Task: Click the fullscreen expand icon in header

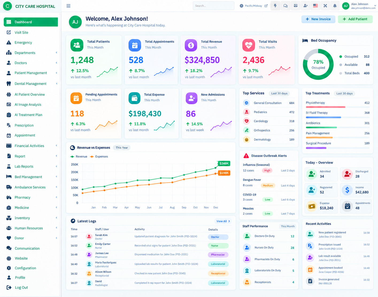Action: [x=325, y=6]
